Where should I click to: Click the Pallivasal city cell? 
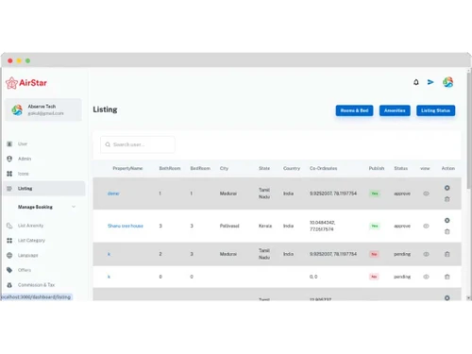pyautogui.click(x=229, y=226)
